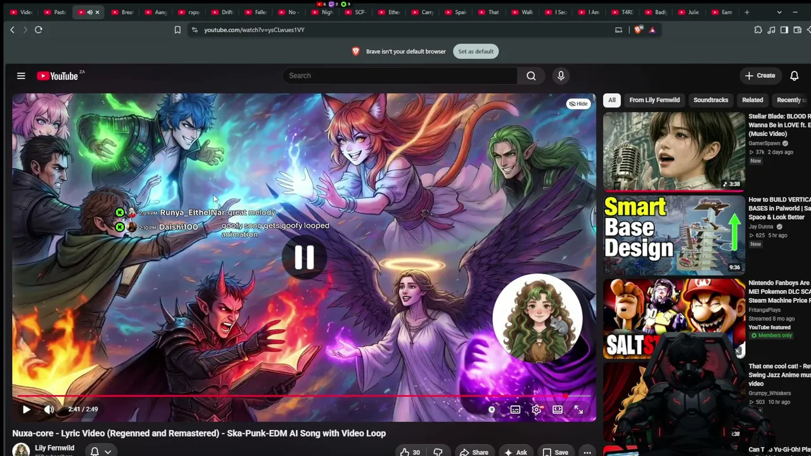
Task: Open the browser extensions puzzle icon
Action: pyautogui.click(x=758, y=30)
